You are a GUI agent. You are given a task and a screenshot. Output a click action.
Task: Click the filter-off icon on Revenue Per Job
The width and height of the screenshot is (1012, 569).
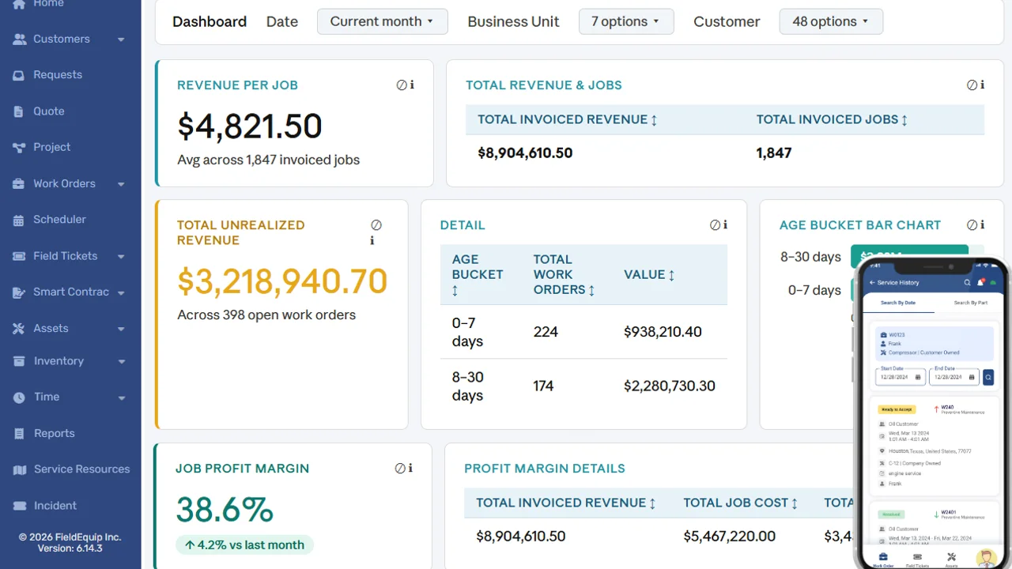[402, 85]
